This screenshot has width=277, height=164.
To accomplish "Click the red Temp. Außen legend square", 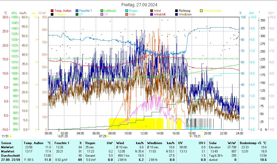I will click(x=52, y=11).
